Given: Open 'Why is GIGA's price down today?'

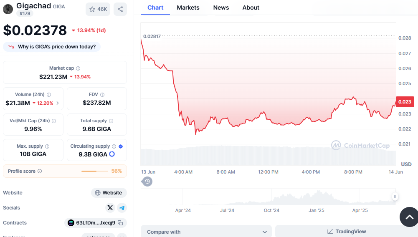Looking at the screenshot, I should coord(52,47).
